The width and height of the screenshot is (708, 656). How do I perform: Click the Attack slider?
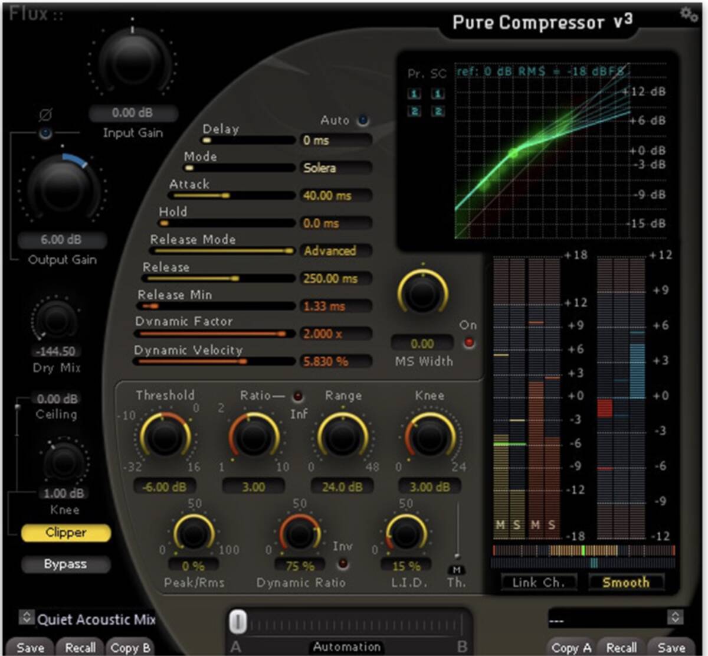pyautogui.click(x=231, y=195)
